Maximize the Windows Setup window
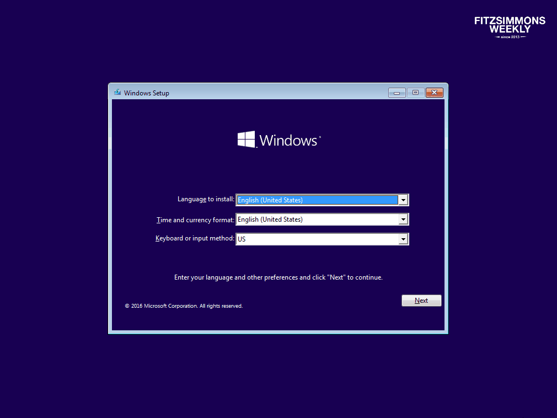Viewport: 557px width, 418px height. tap(415, 93)
